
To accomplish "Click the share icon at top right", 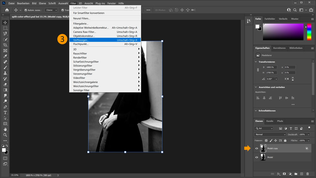I will (311, 10).
